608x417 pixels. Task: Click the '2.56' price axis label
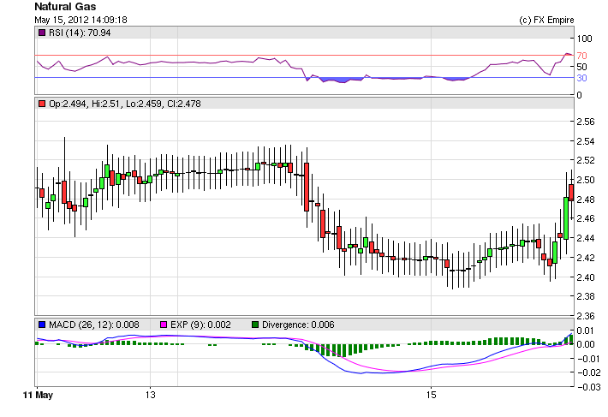(x=586, y=122)
